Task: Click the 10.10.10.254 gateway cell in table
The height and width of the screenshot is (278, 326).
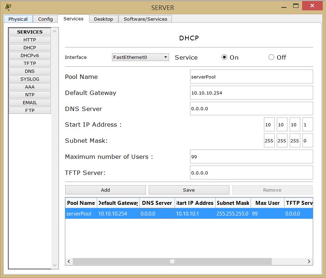Action: coord(118,213)
